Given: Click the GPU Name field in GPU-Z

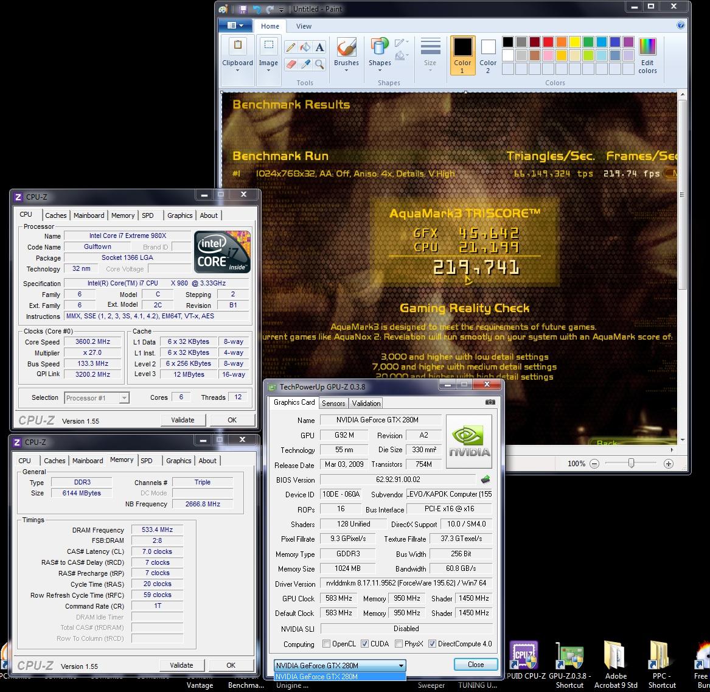Looking at the screenshot, I should [x=380, y=420].
